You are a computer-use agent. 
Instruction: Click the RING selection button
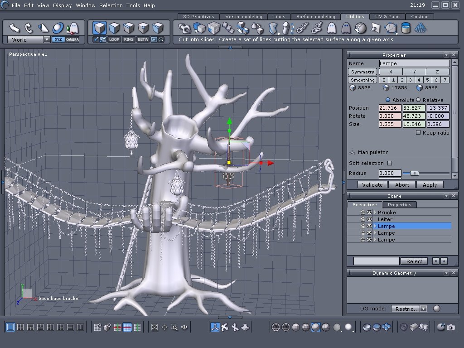[x=129, y=40]
